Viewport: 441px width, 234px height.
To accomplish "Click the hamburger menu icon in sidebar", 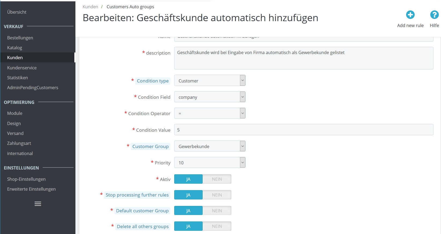I will [38, 204].
